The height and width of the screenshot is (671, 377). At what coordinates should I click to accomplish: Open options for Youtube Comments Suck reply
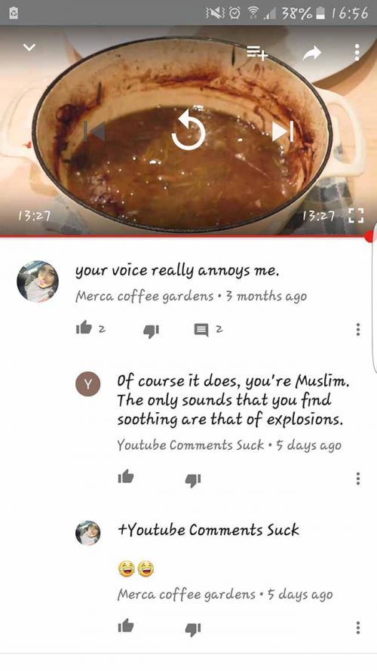[358, 479]
